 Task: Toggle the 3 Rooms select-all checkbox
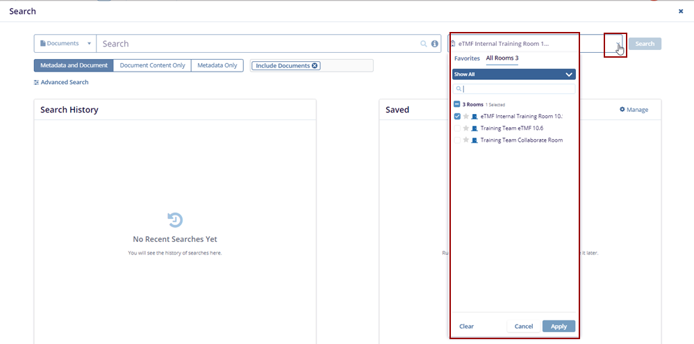point(457,104)
